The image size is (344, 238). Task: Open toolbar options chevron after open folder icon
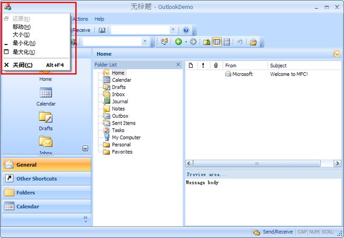(x=262, y=42)
